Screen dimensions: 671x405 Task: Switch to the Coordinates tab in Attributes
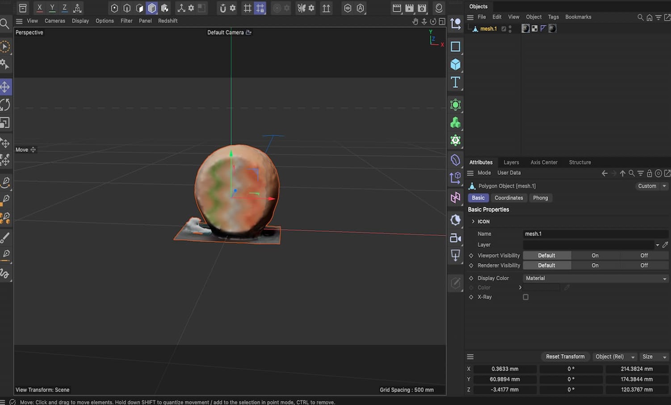tap(509, 197)
